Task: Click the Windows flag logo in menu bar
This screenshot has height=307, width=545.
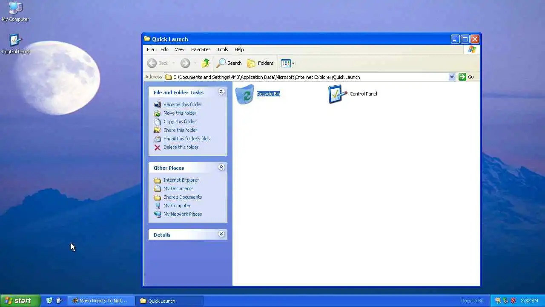Action: pos(472,49)
